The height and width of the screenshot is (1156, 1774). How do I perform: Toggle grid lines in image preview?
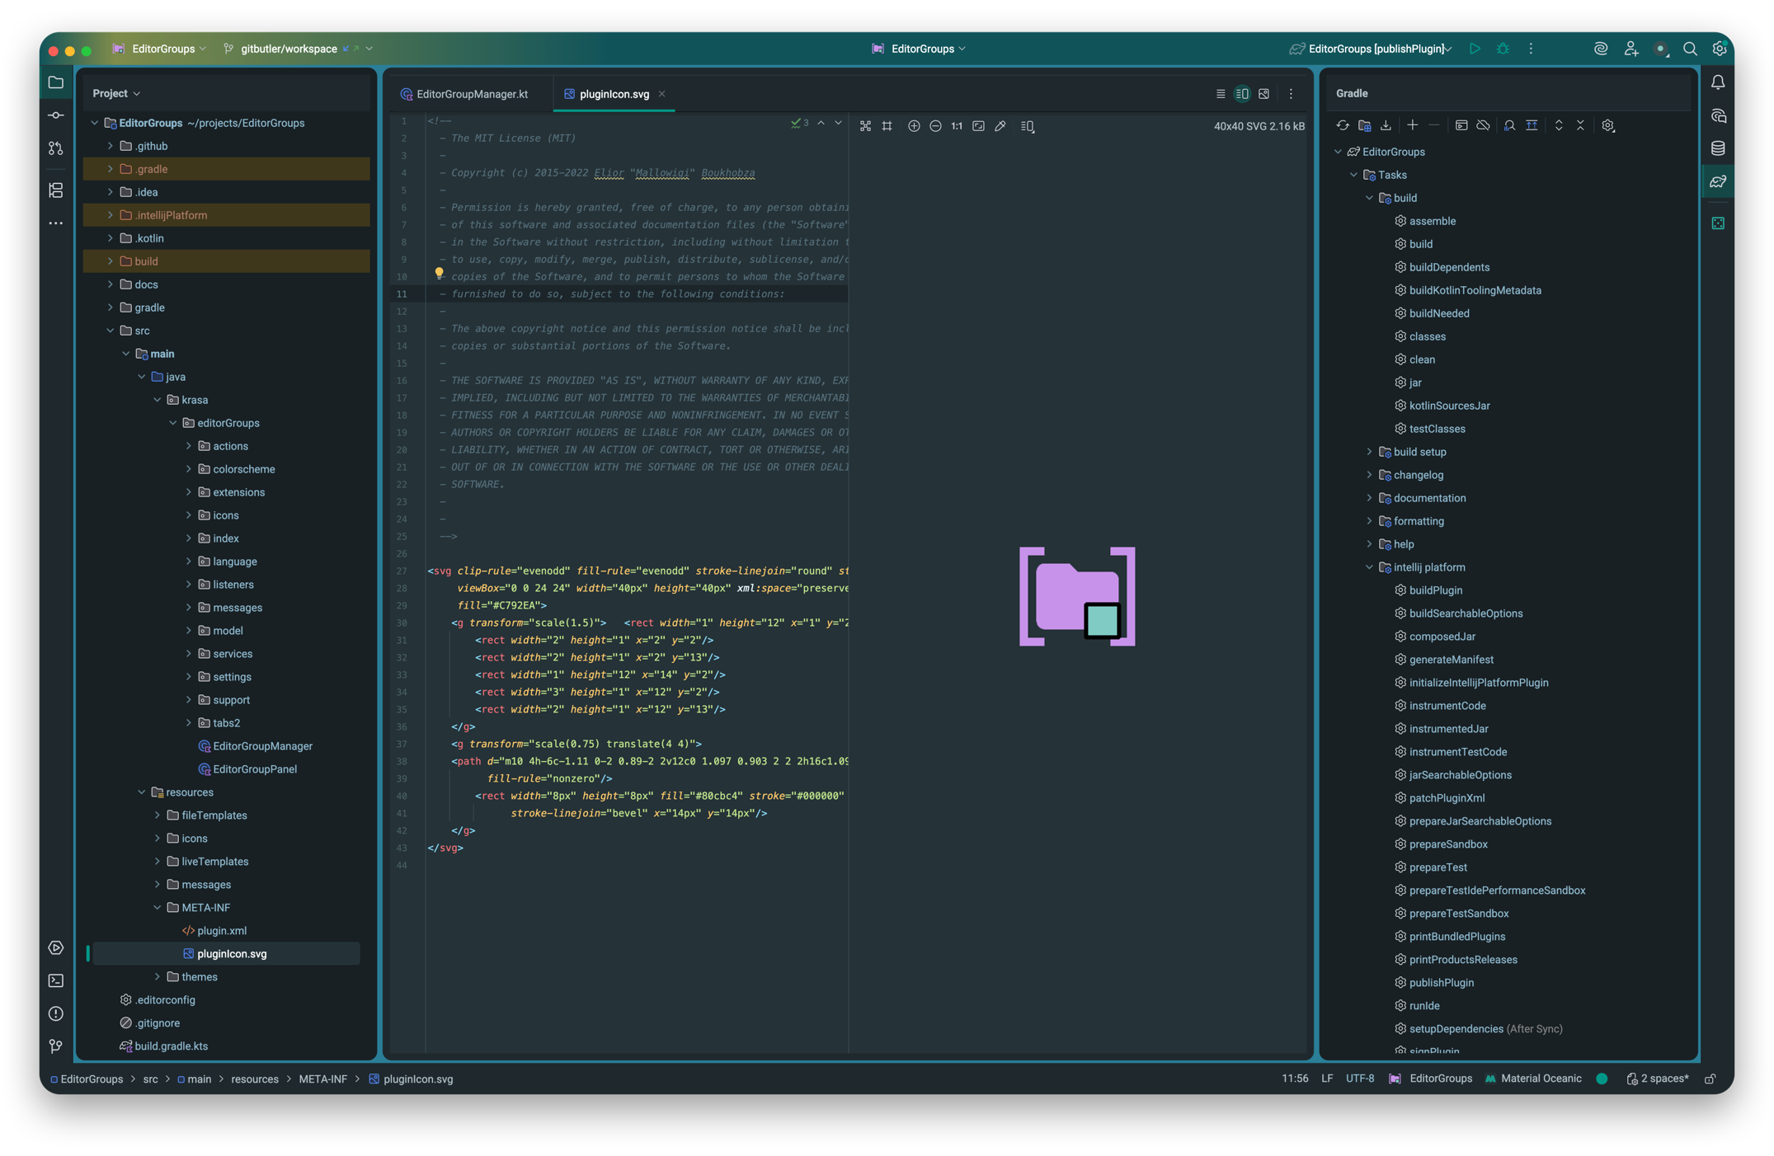(887, 126)
